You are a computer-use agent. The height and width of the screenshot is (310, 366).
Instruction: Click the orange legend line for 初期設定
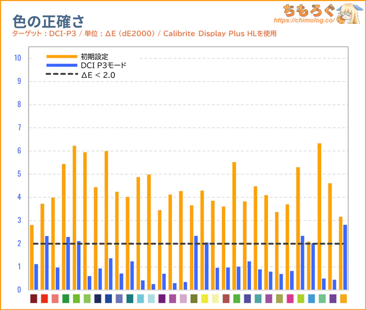tap(62, 57)
